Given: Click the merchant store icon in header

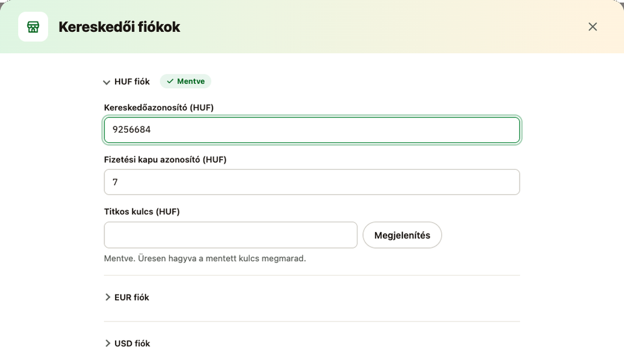Looking at the screenshot, I should 33,27.
